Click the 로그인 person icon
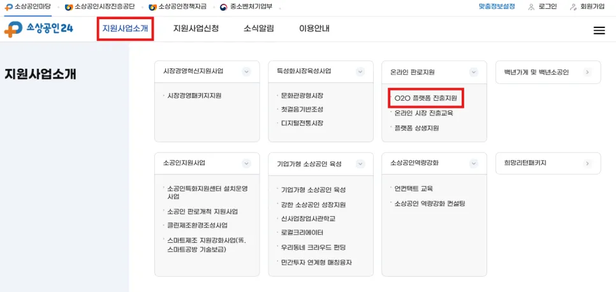This screenshot has width=616, height=292. (532, 7)
